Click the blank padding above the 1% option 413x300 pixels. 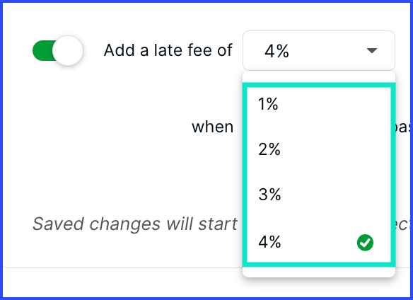click(319, 77)
